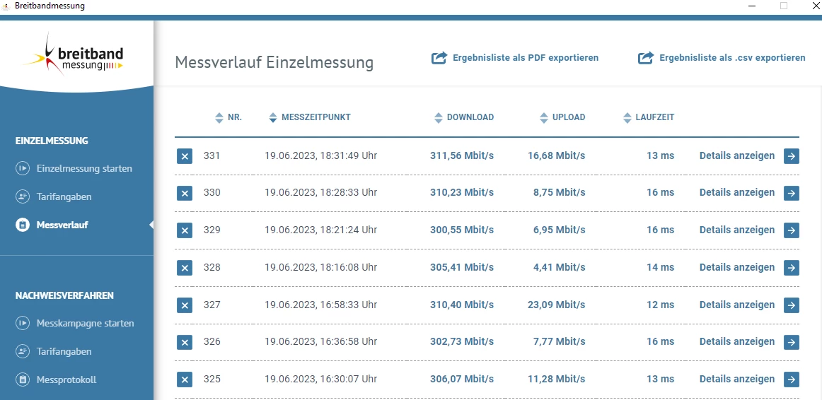Open Tarifangaben under Einzelmessung
Viewport: 822px width, 400px height.
pyautogui.click(x=64, y=196)
